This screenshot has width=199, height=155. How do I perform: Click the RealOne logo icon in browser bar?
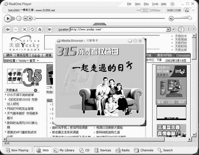click(x=181, y=30)
